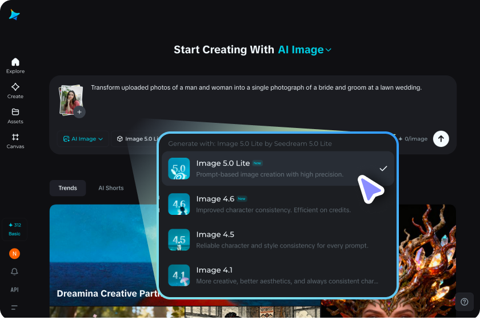Viewport: 480px width, 320px height.
Task: Submit the prompt with the arrow button
Action: point(441,139)
